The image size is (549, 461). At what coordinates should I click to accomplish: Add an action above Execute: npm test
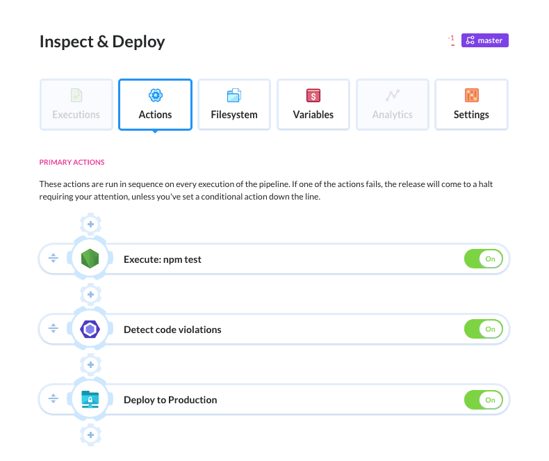pos(91,224)
